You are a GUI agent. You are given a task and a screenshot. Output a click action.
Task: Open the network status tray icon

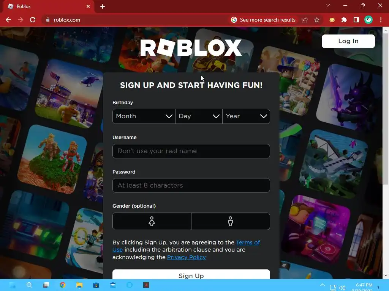[x=333, y=288]
